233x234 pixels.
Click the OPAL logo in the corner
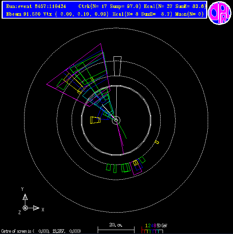coord(220,13)
